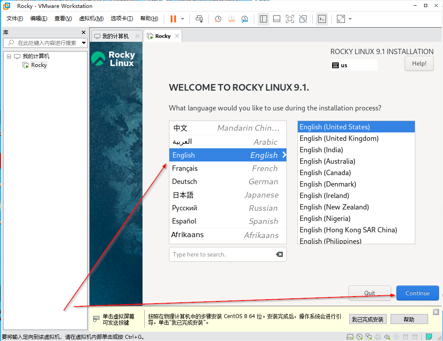Select Deutsch German language
443x341 pixels.
[x=228, y=182]
